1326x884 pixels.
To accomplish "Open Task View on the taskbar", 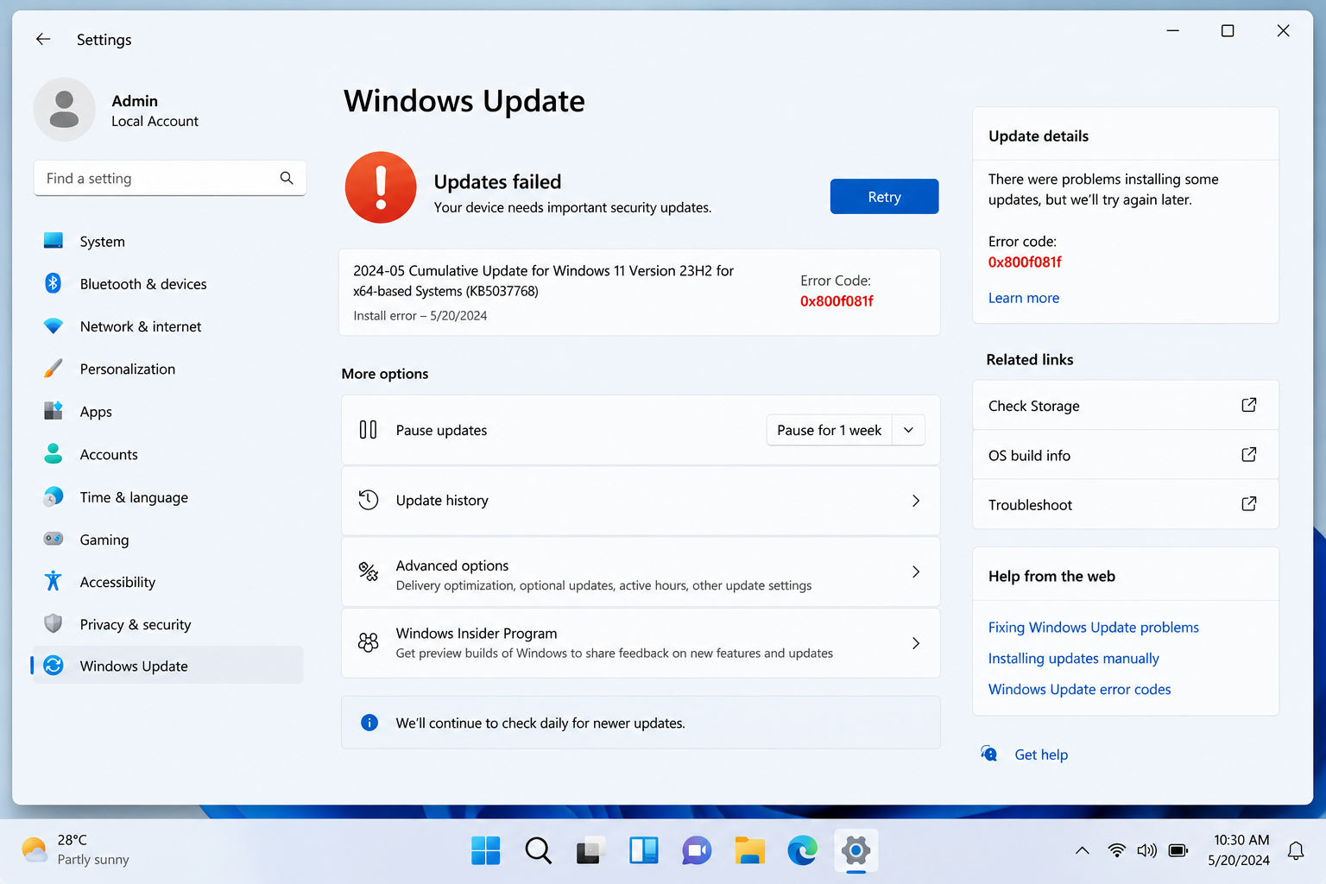I will [591, 850].
